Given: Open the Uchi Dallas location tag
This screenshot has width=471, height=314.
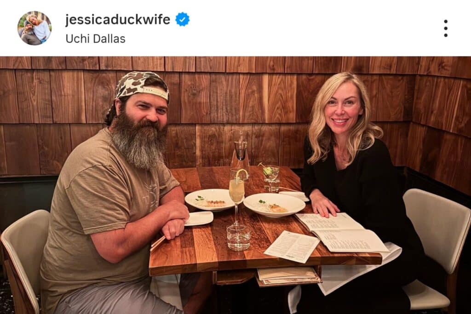Looking at the screenshot, I should tap(96, 39).
